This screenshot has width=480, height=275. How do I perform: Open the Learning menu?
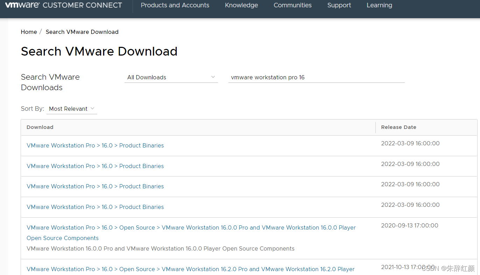(x=379, y=5)
